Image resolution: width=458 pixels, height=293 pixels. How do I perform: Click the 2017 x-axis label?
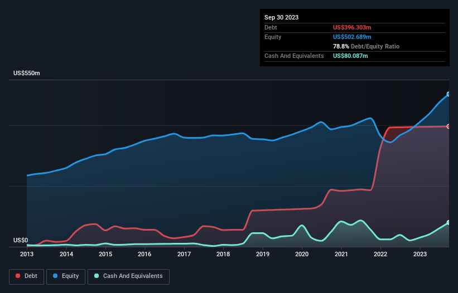pyautogui.click(x=184, y=254)
